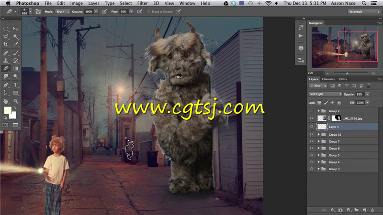Image resolution: width=383 pixels, height=215 pixels.
Task: Open the Layer menu
Action: pos(94,3)
